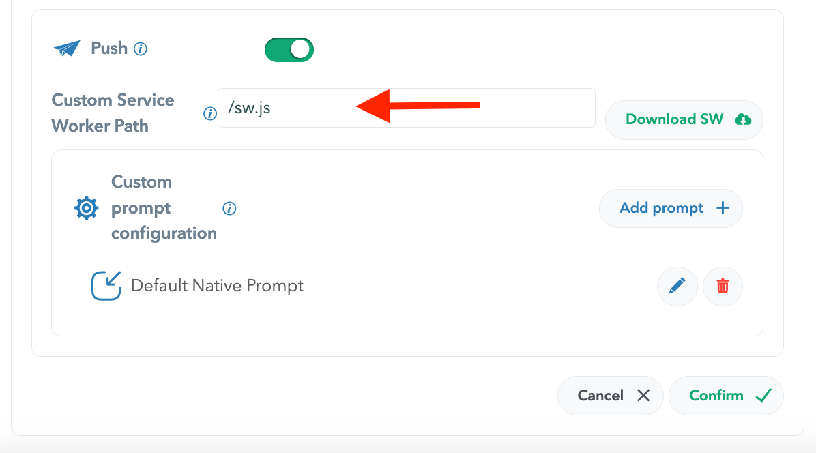Click the Push paper plane icon
Image resolution: width=816 pixels, height=453 pixels.
(66, 48)
